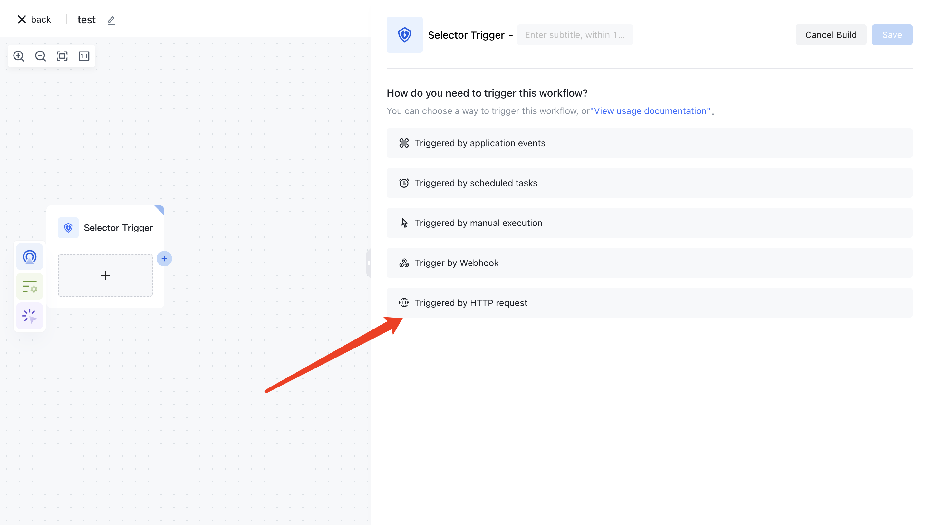
Task: Select the zoom in magnifier icon
Action: pos(19,56)
